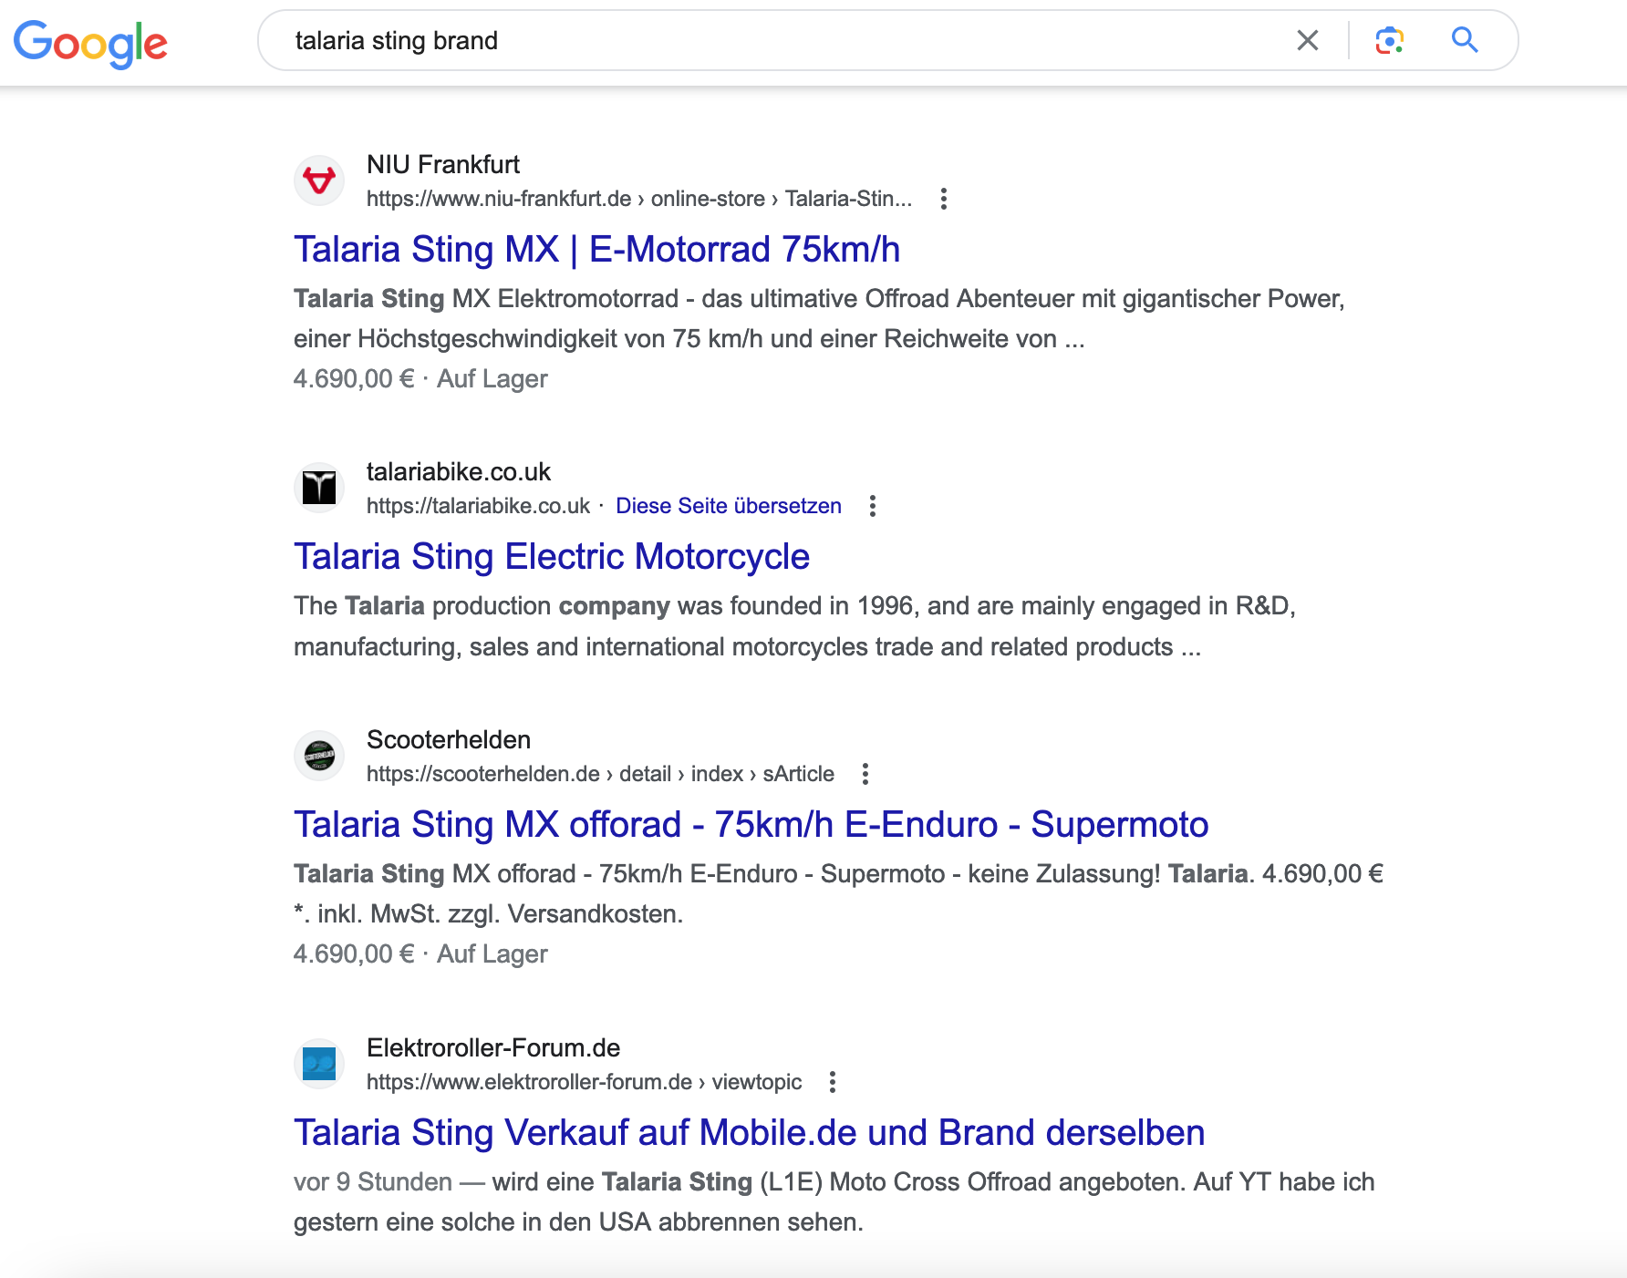1627x1278 pixels.
Task: Click the talariabike.co.uk favicon
Action: [319, 488]
